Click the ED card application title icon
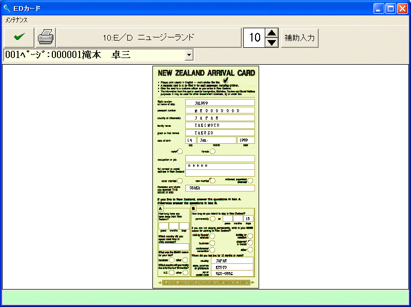 (x=7, y=8)
